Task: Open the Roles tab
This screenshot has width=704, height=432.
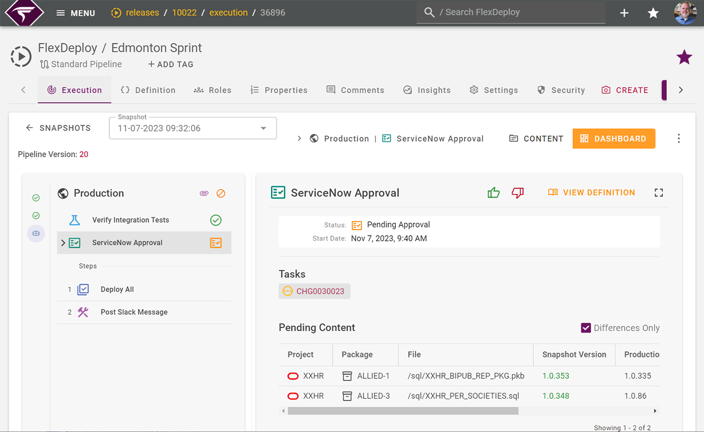Action: click(x=212, y=90)
